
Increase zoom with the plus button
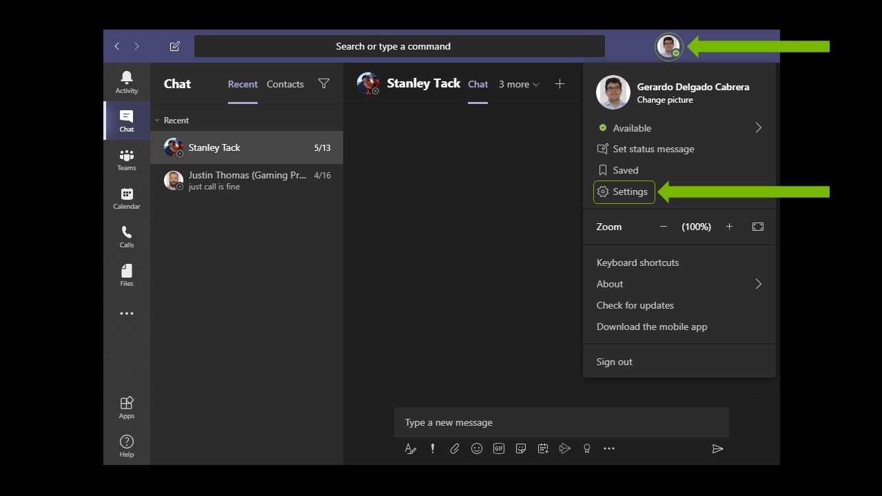click(729, 227)
